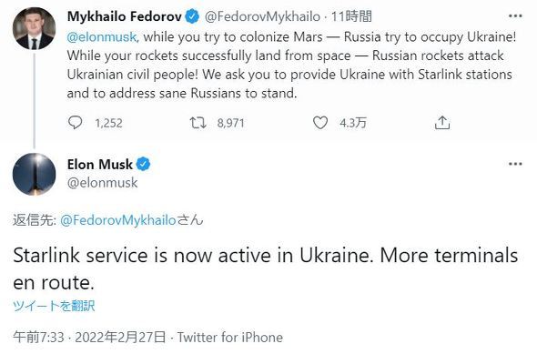
Task: Click the 午前7:33 · 2022年2月27日 timestamp
Action: point(89,338)
